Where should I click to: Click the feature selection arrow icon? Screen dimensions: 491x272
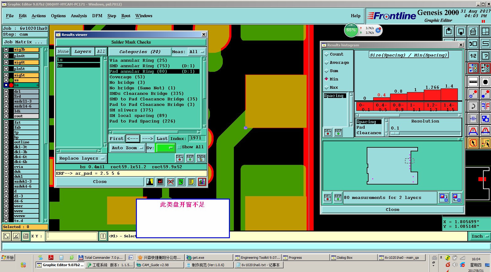pos(473,143)
